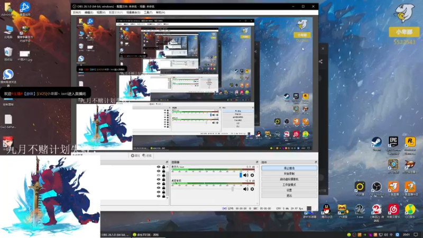Open the 1.exe dragon icon on the real desktop
This screenshot has width=423, height=238.
pyautogui.click(x=360, y=211)
